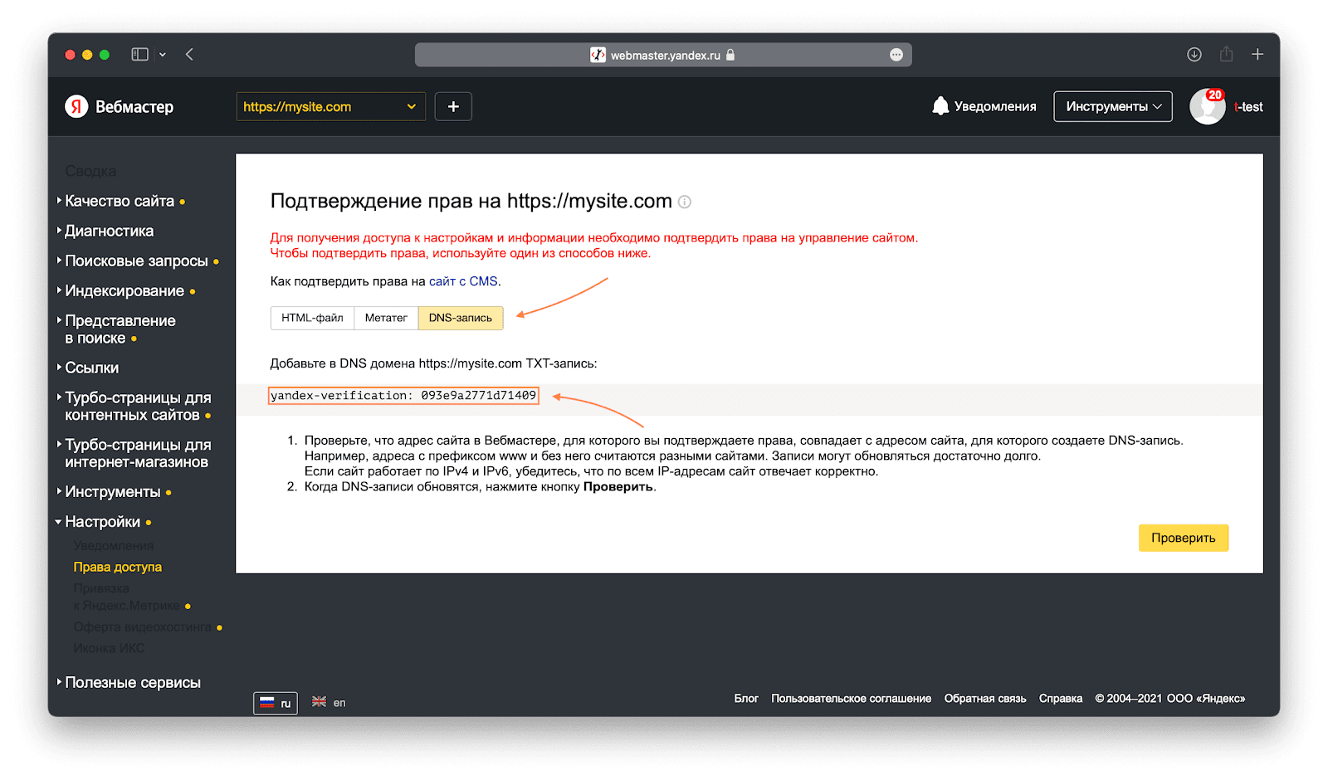Image resolution: width=1328 pixels, height=780 pixels.
Task: Go back with the browser back arrow
Action: point(189,54)
